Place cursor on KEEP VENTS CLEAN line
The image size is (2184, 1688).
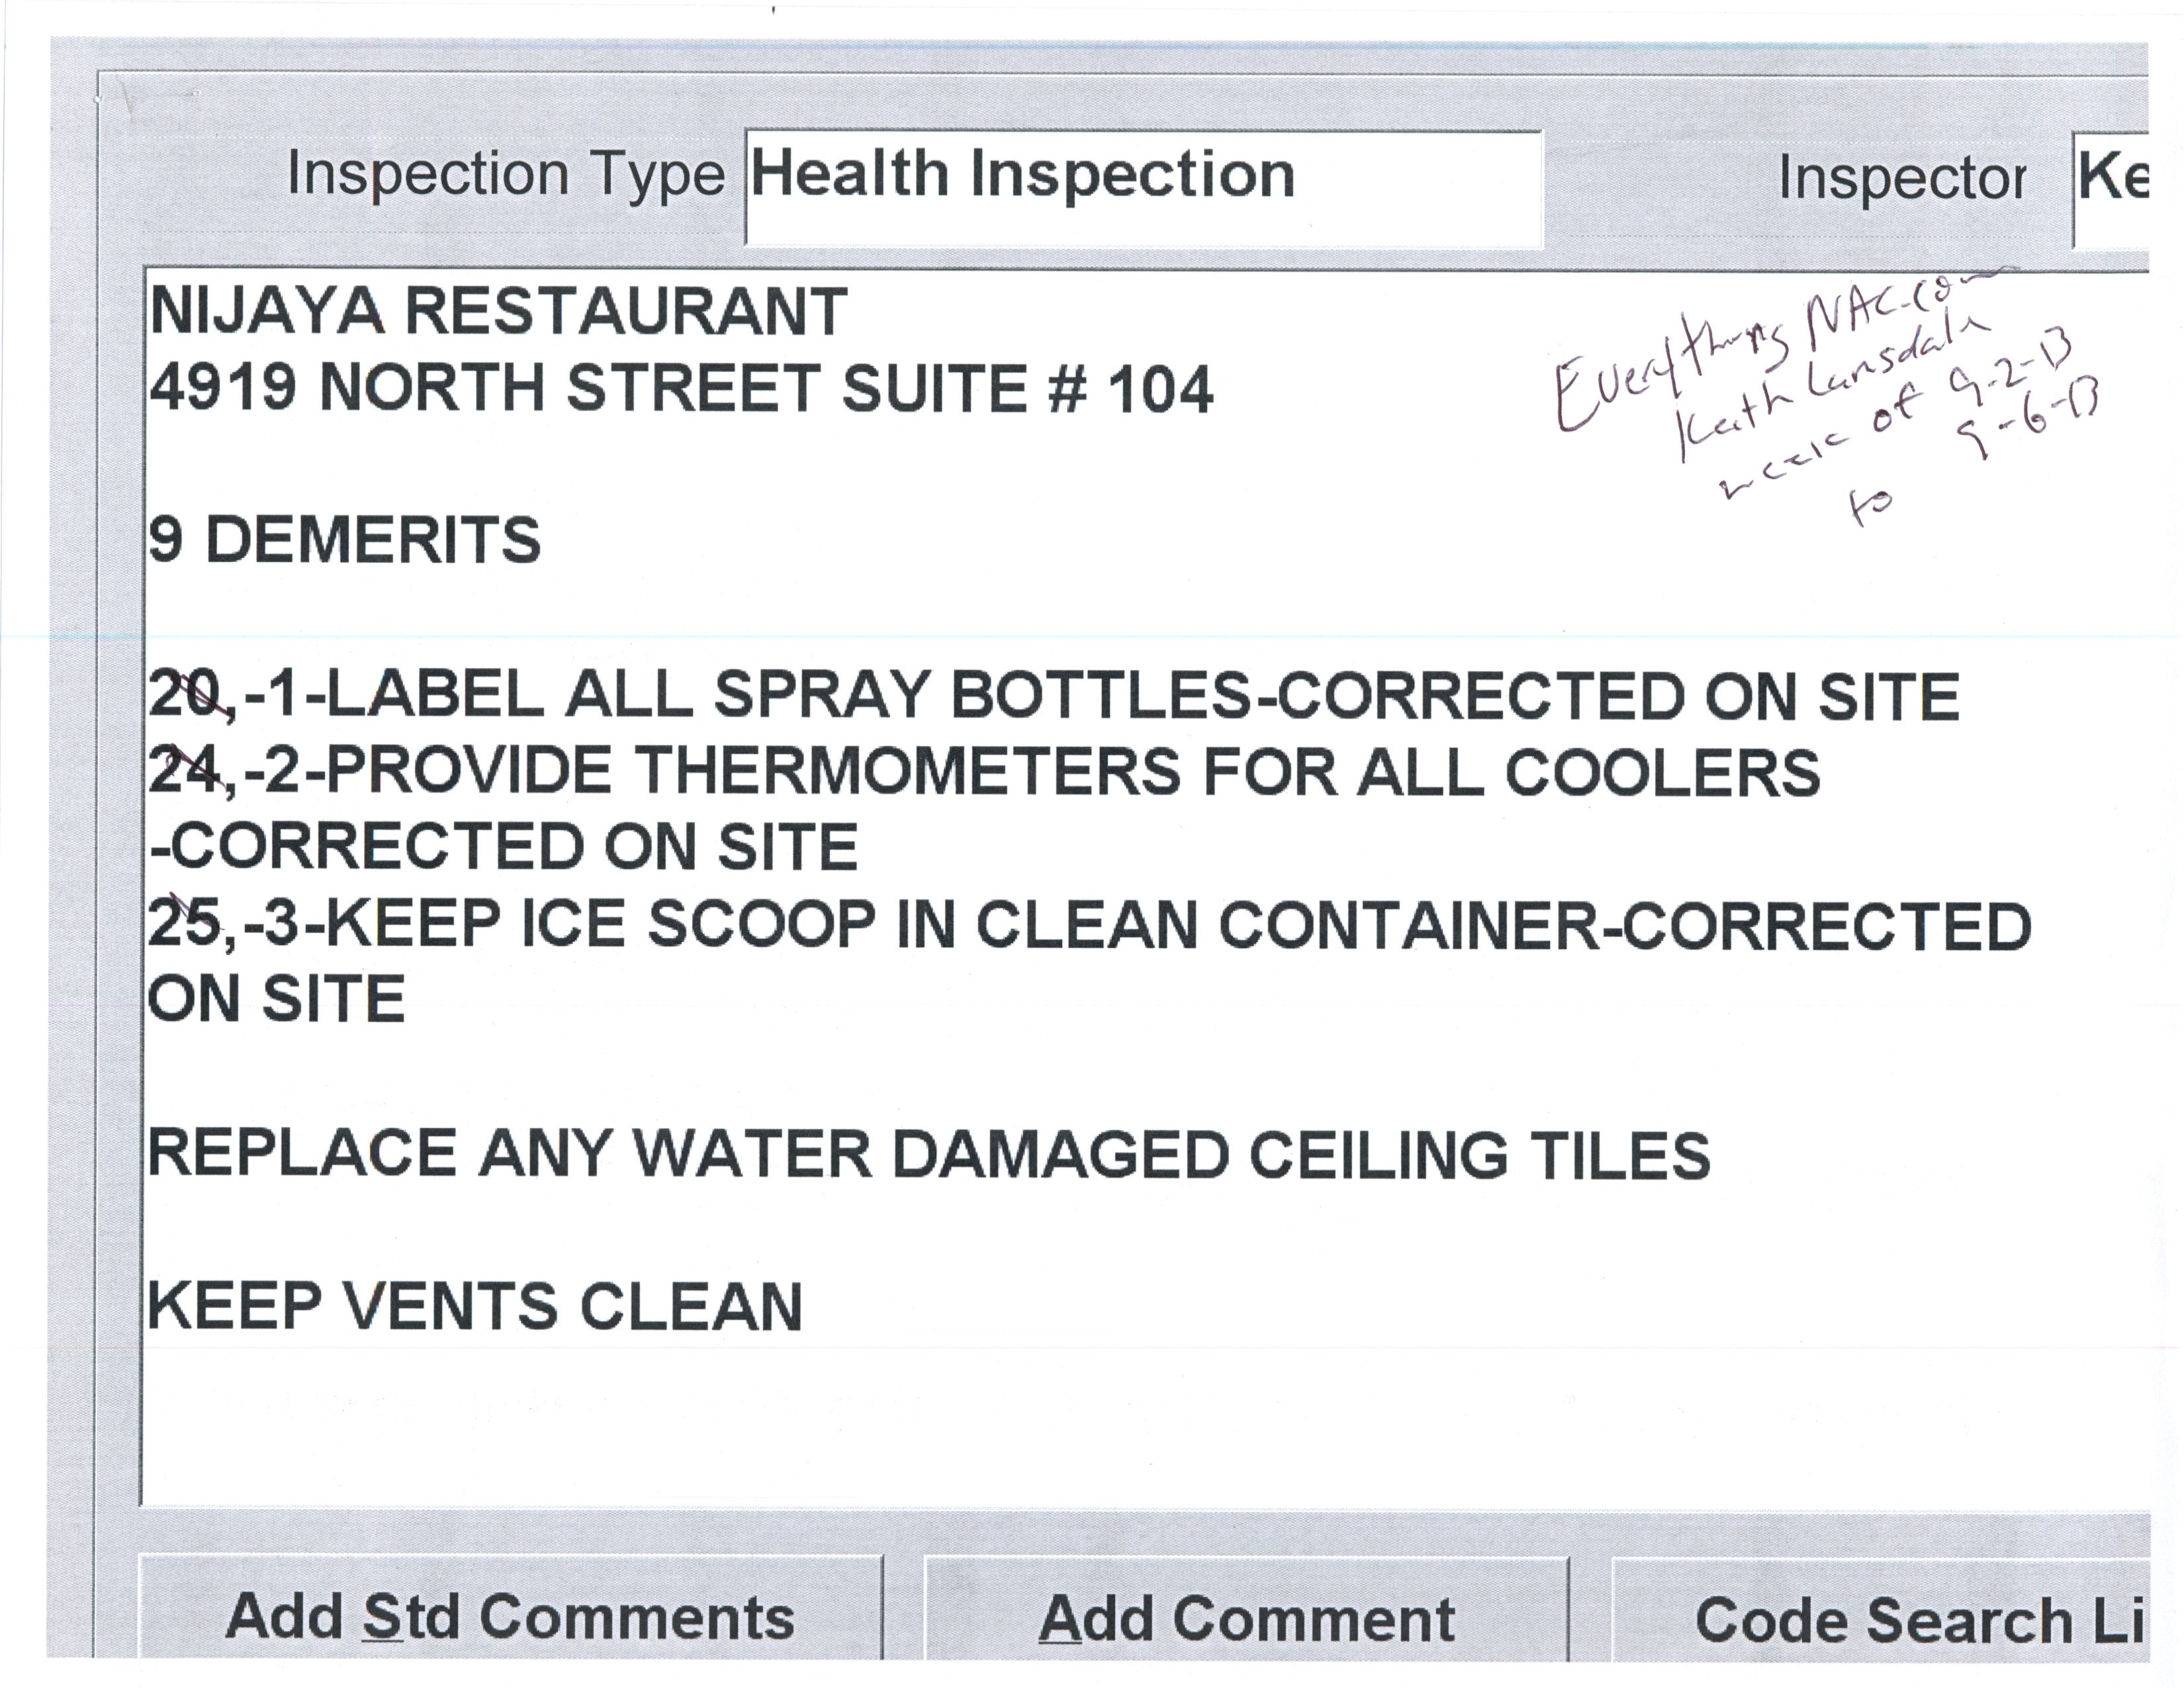coord(474,1307)
